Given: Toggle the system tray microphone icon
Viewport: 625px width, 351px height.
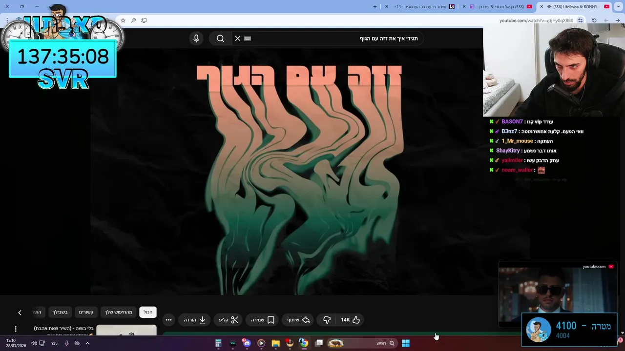Looking at the screenshot, I should (x=67, y=343).
